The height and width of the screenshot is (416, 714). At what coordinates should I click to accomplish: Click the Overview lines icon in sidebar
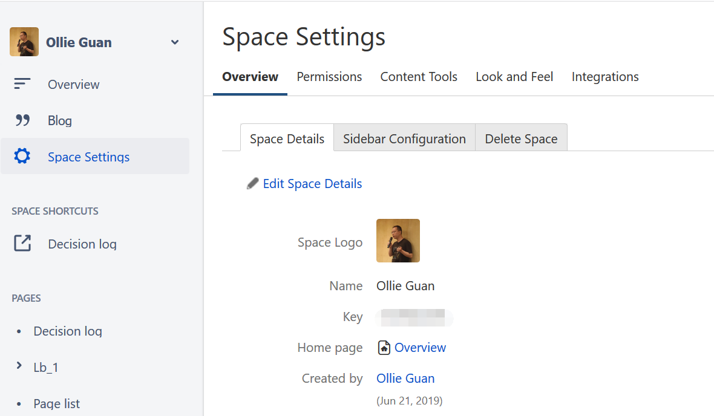click(x=22, y=84)
